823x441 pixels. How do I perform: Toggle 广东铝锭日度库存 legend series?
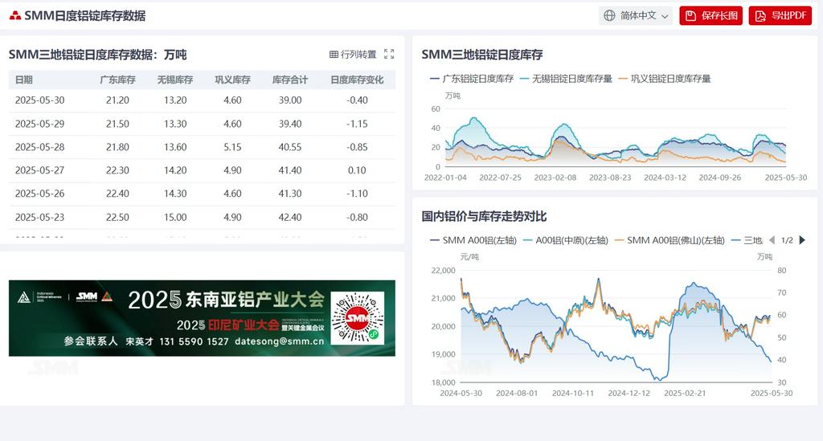coord(471,79)
